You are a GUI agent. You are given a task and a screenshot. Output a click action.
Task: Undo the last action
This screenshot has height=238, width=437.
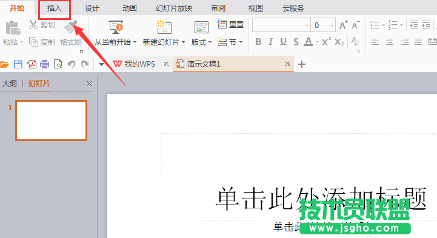[x=72, y=64]
